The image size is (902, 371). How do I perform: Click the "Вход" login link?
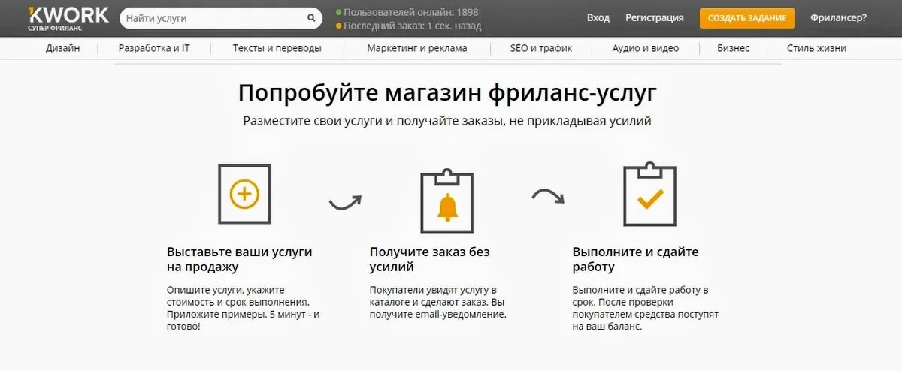click(x=598, y=18)
